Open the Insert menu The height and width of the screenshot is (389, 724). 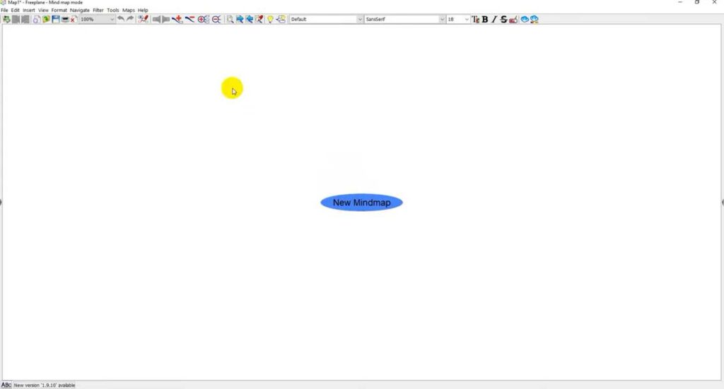(x=28, y=10)
